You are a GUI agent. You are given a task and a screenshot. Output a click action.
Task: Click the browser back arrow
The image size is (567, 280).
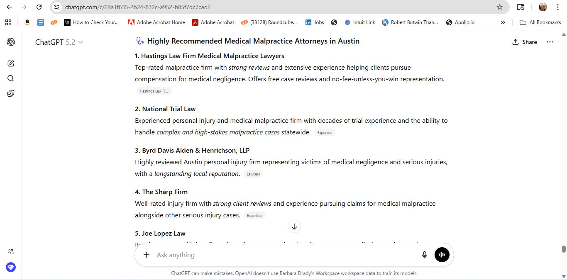(9, 7)
